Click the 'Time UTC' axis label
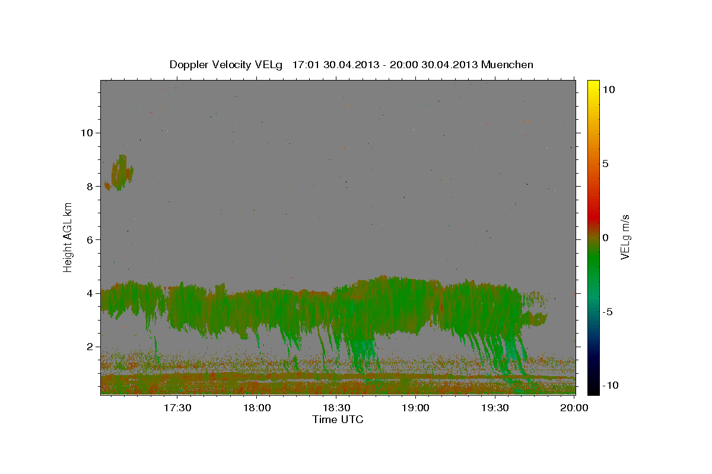 click(x=338, y=419)
